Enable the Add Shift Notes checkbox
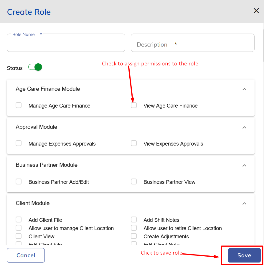 (x=134, y=220)
